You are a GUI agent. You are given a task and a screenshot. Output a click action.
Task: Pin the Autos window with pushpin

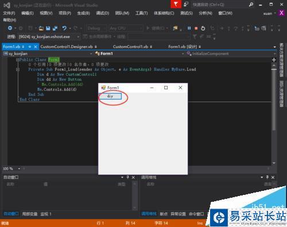pyautogui.click(x=127, y=177)
